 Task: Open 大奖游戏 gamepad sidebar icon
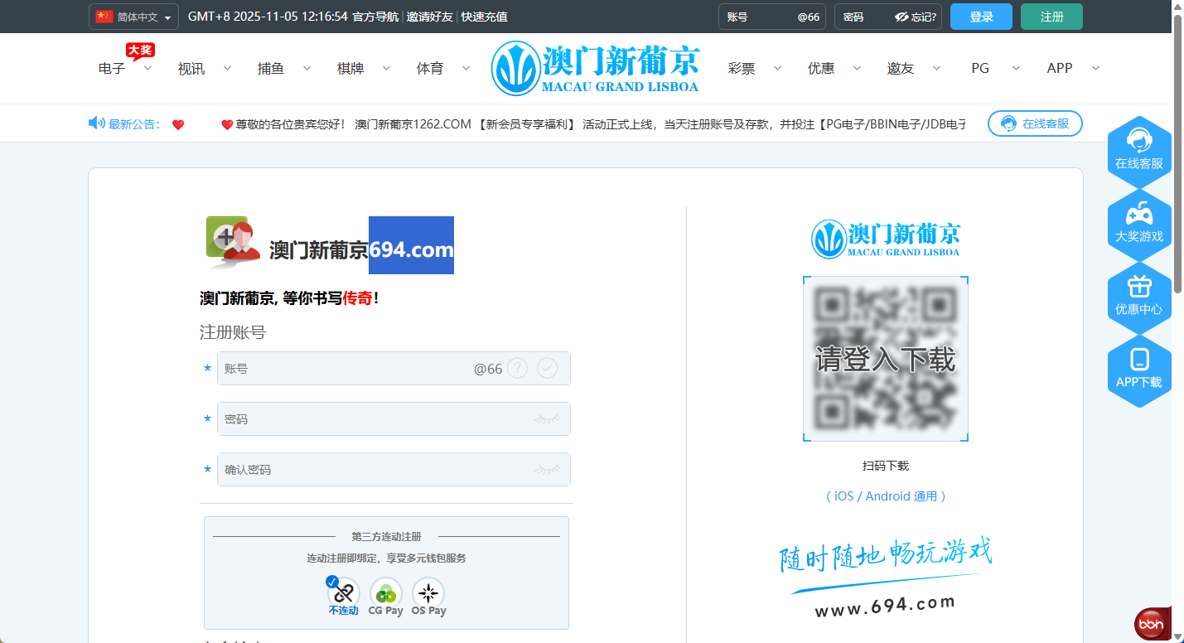tap(1138, 222)
